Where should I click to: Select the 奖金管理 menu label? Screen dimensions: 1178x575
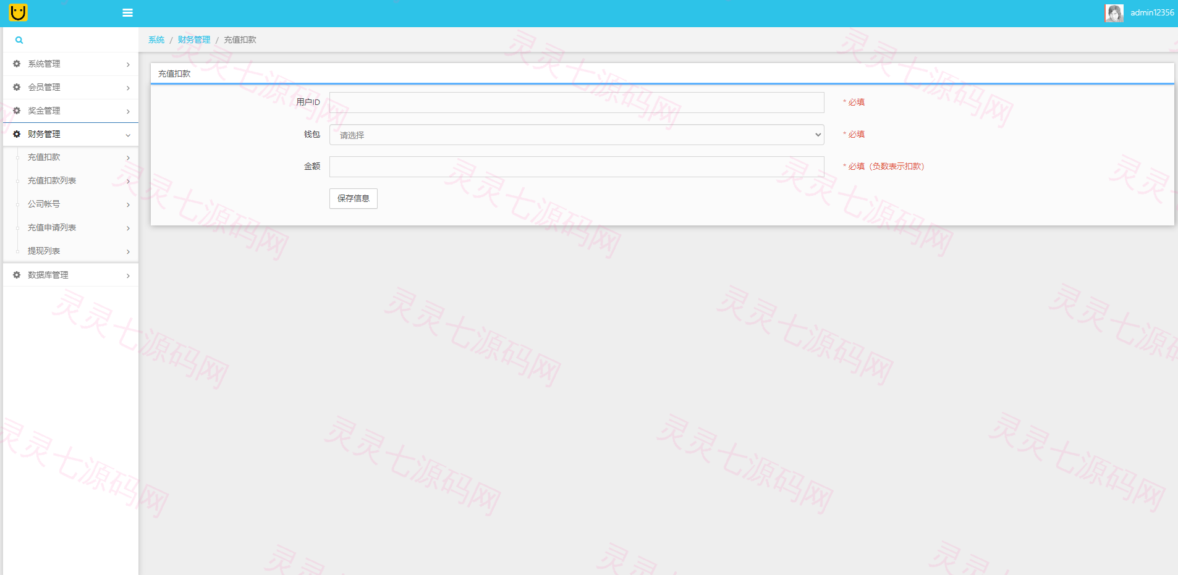point(44,111)
